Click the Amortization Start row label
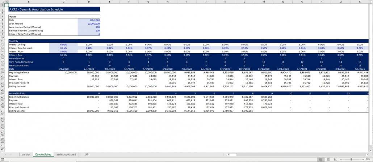The image size is (373, 162). [x=18, y=65]
